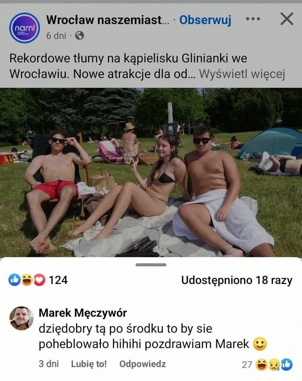302x381 pixels.
Task: Click the blue like reaction icon on post
Action: 14,280
